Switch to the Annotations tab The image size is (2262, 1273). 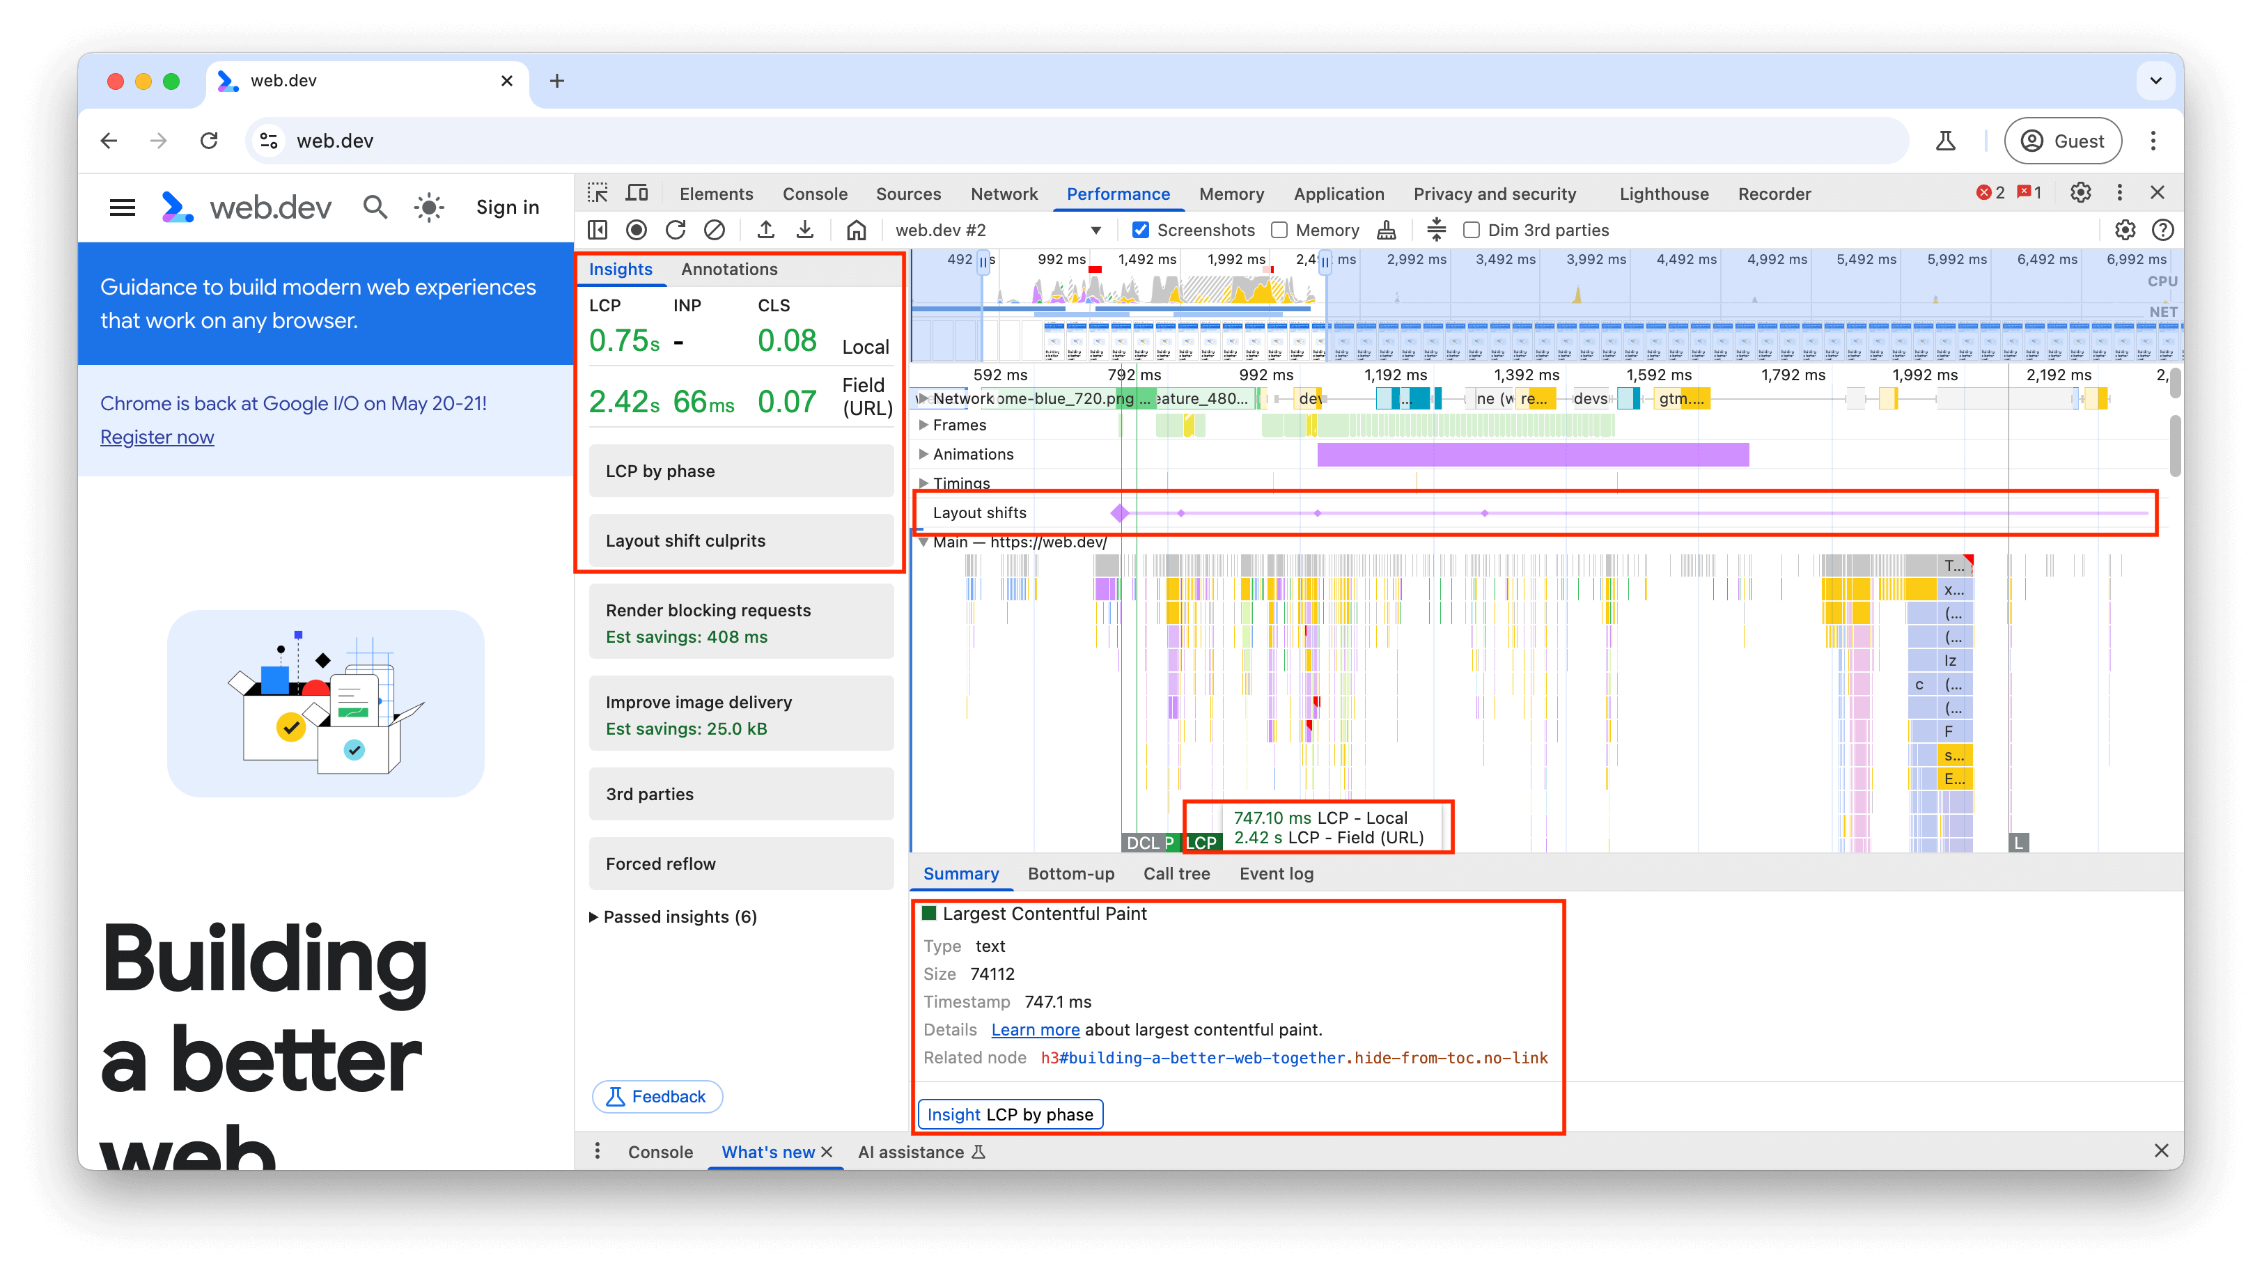(728, 269)
